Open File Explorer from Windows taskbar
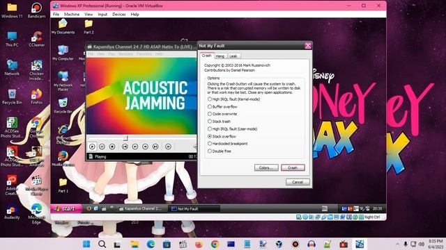 click(134, 244)
